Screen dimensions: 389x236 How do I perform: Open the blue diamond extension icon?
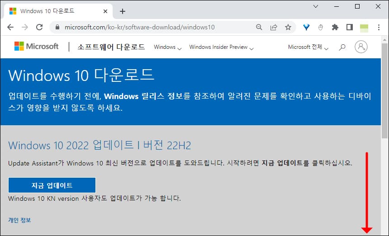tap(306, 27)
